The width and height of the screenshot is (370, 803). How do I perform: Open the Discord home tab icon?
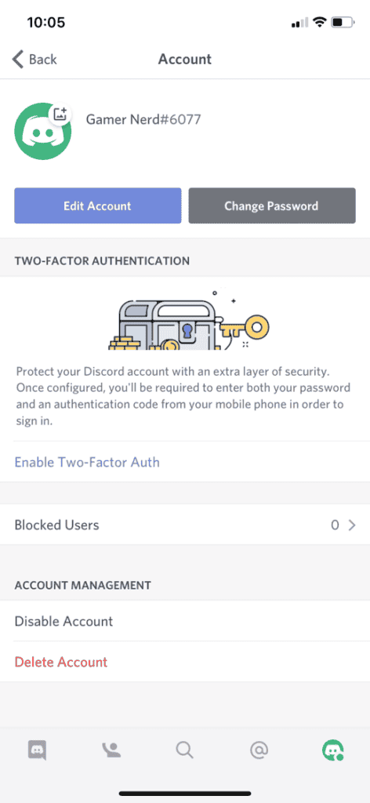(x=37, y=750)
